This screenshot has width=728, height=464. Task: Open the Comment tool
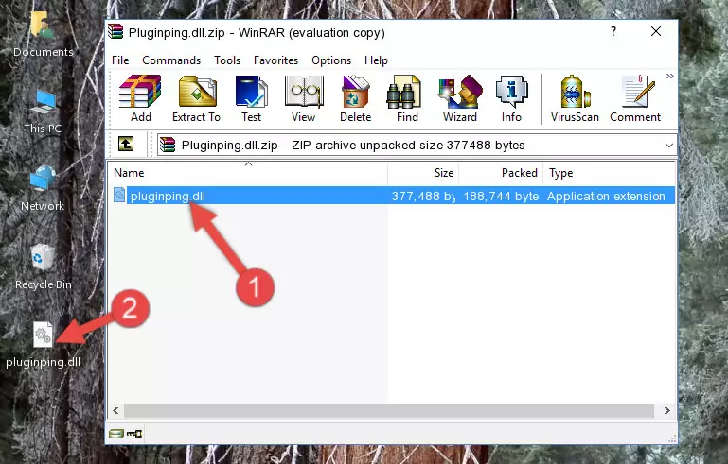(x=635, y=98)
